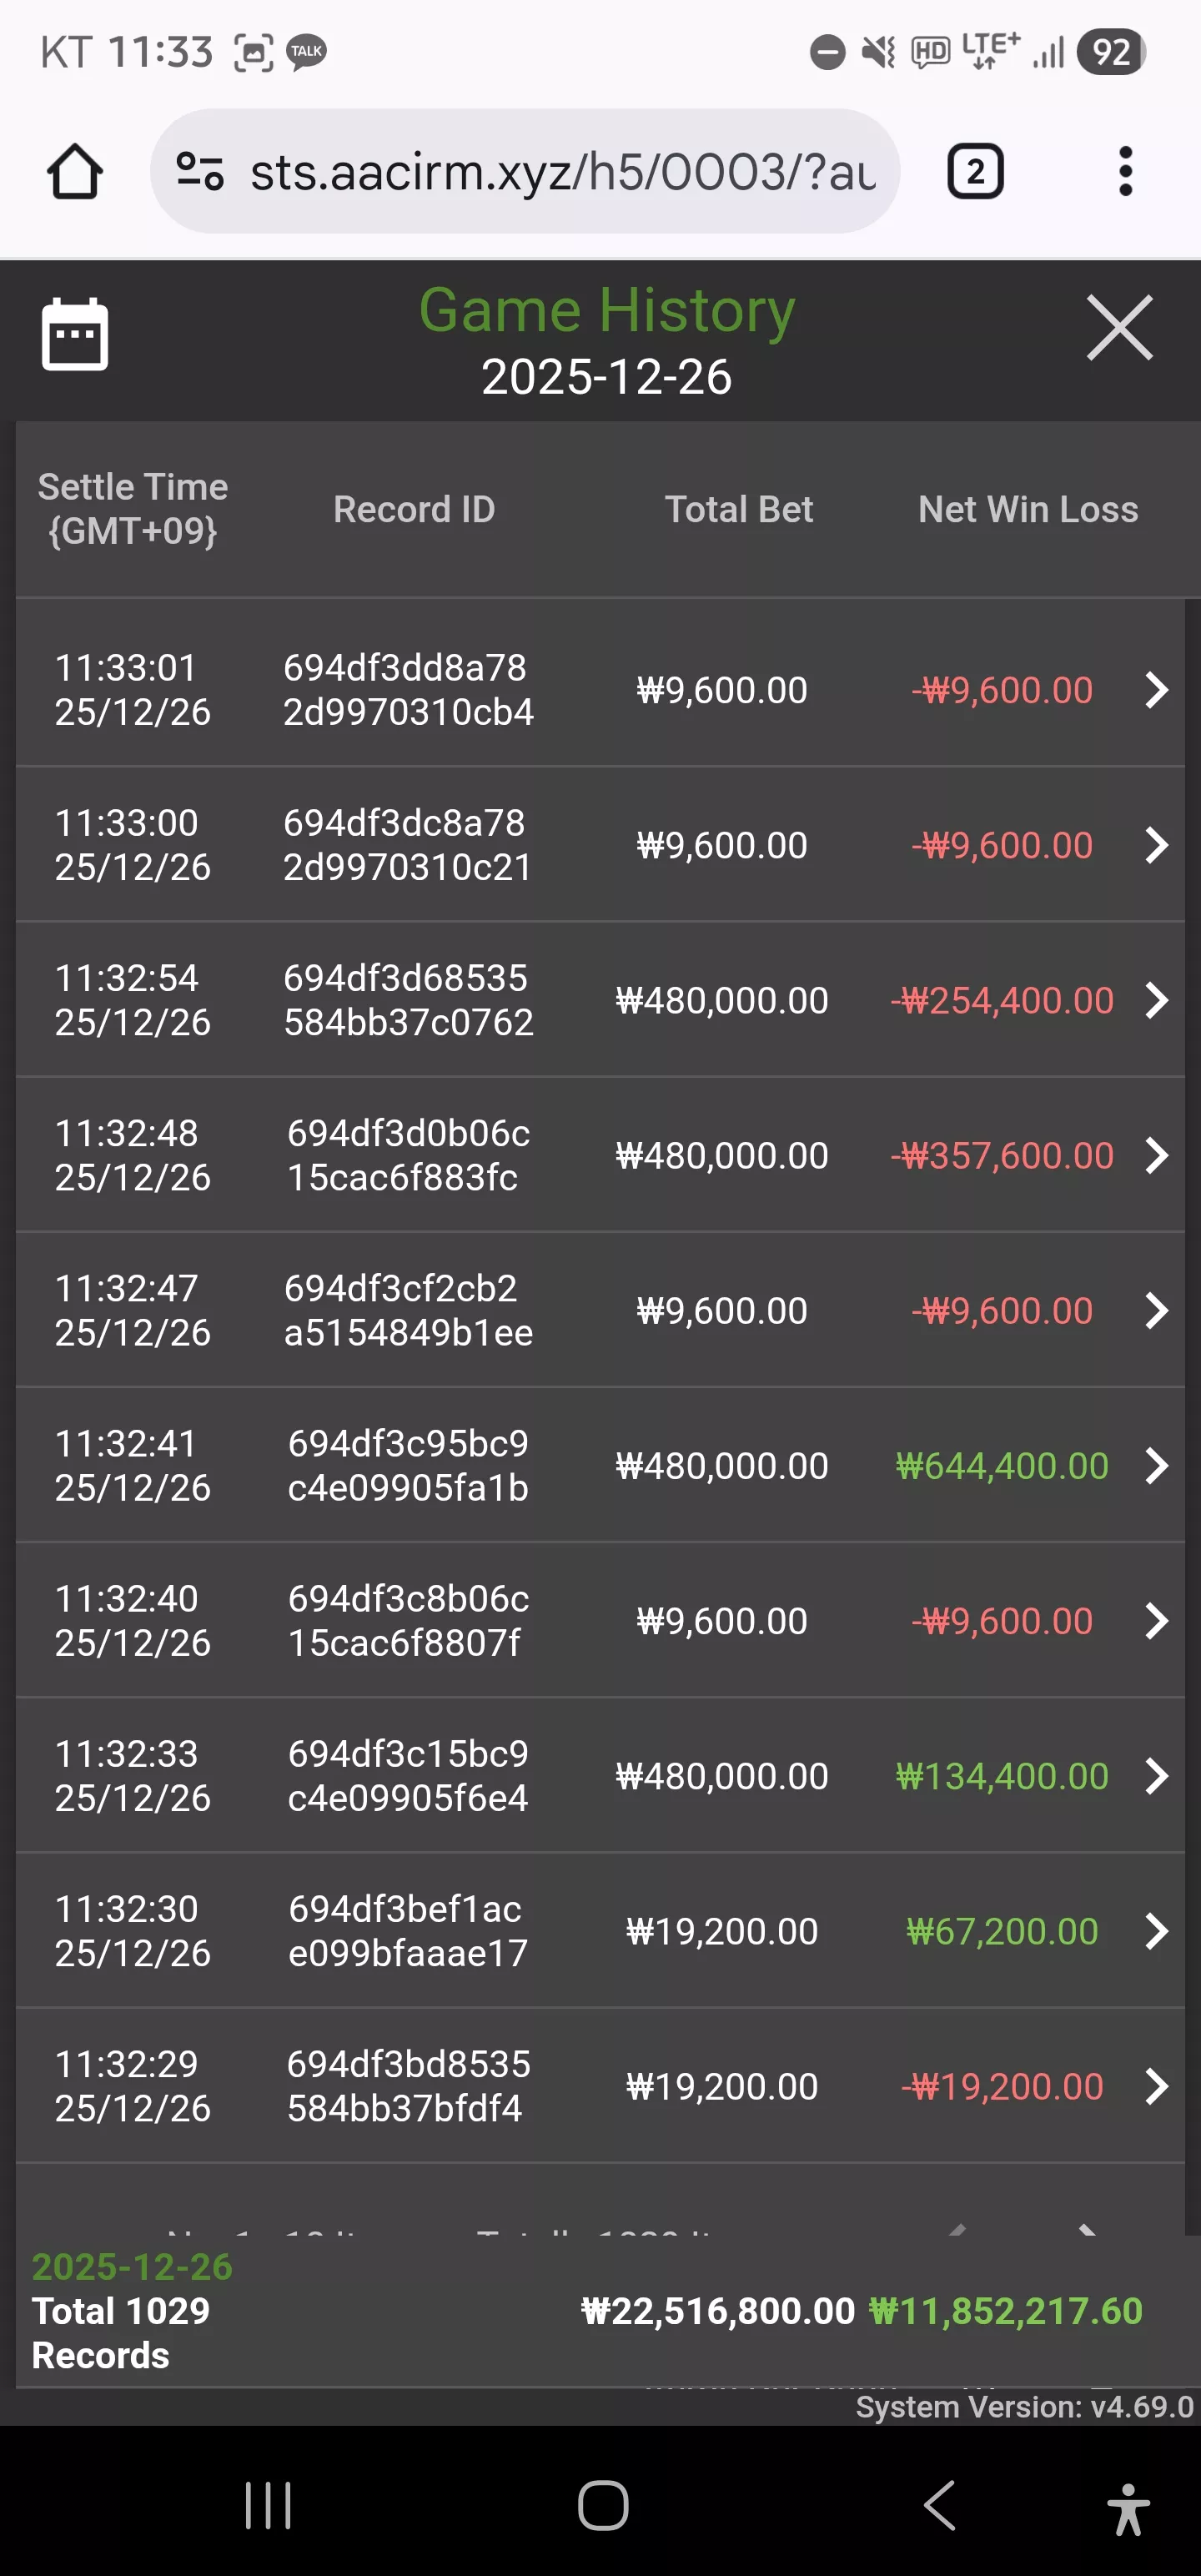Expand the 11:32:54 record with -₩254,400.00
Image resolution: width=1201 pixels, height=2576 pixels.
[x=1157, y=1000]
